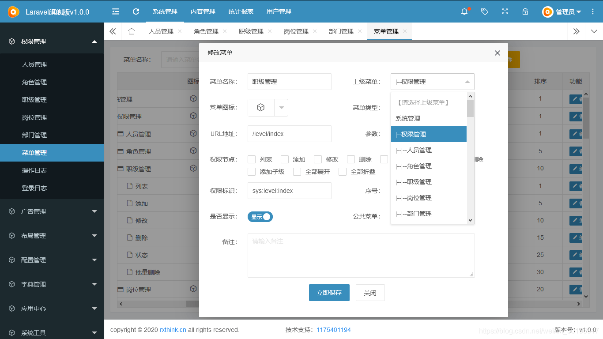Click the table horizontal scrollbar thumb
The image size is (603, 339).
point(192,304)
